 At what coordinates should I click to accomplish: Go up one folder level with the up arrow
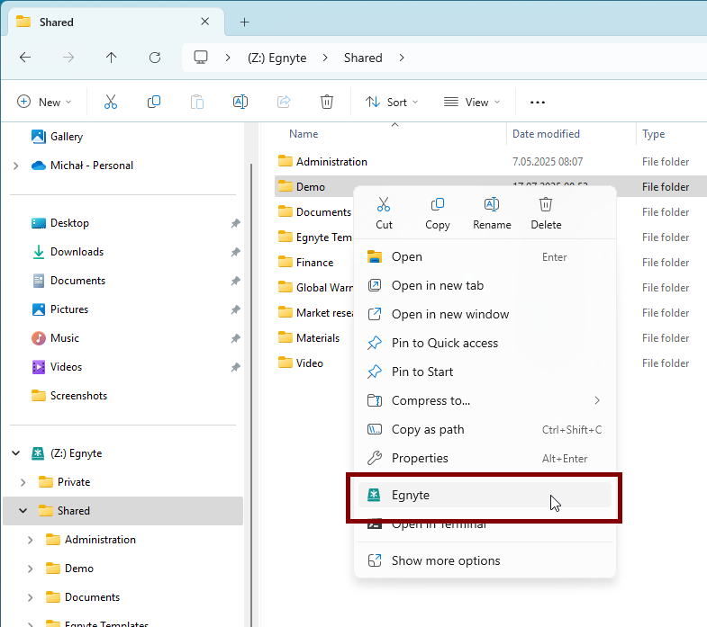[x=112, y=58]
